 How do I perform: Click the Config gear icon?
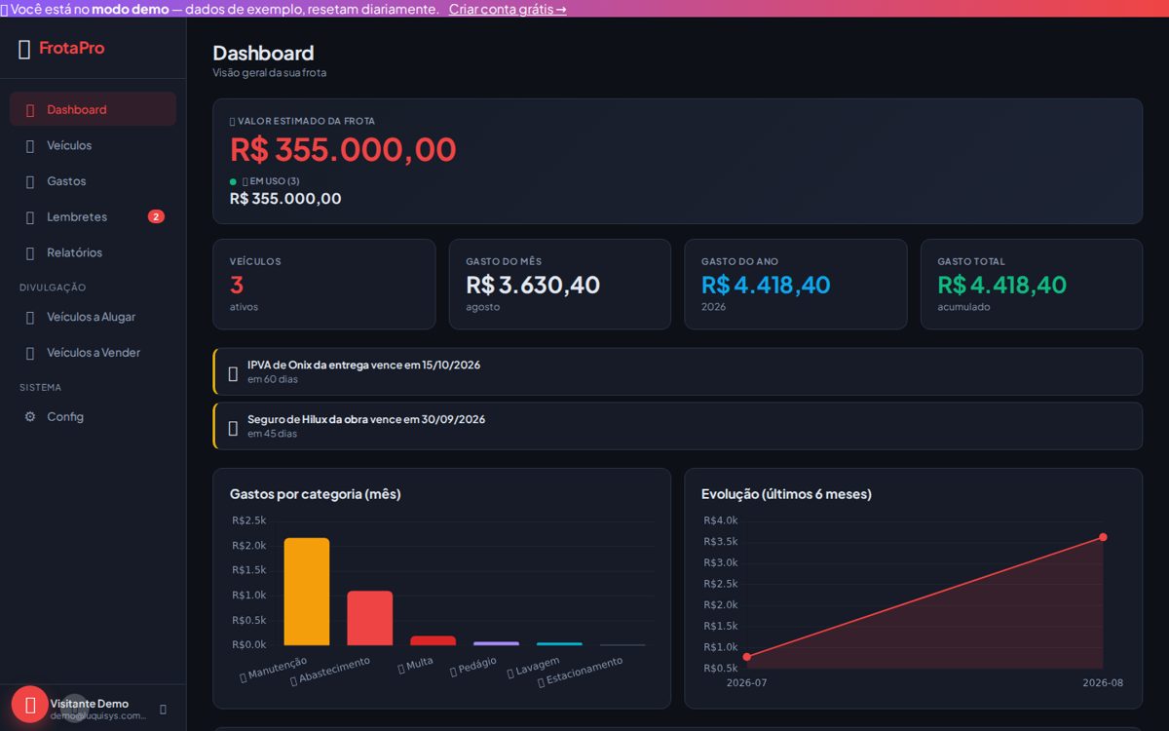30,416
